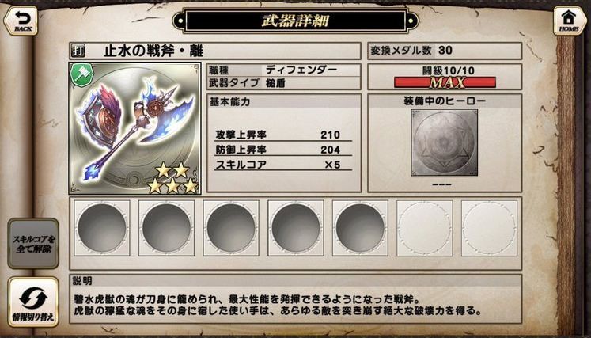The width and height of the screenshot is (591, 338).
Task: Tap the seventh locked core slot
Action: [x=489, y=228]
